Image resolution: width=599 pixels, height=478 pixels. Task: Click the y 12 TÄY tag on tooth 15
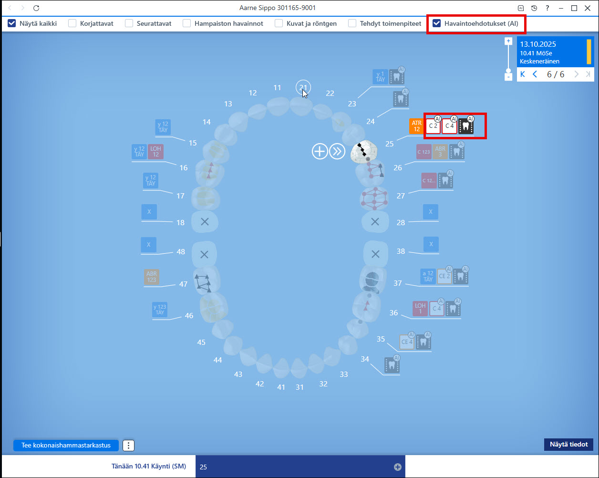(163, 127)
